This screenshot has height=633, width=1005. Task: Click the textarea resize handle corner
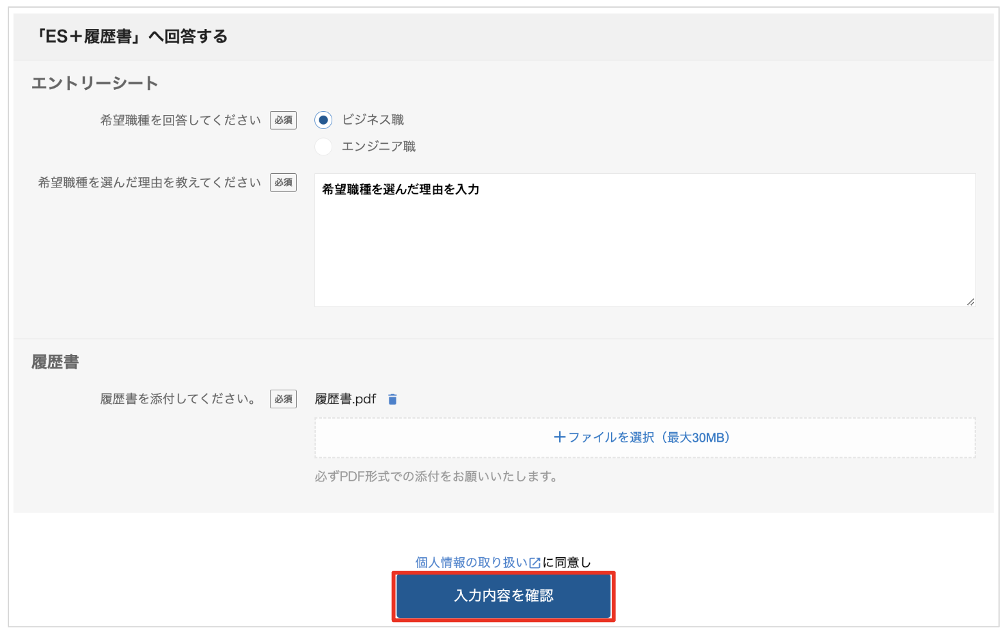coord(970,302)
